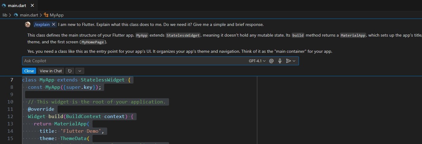
Task: Click the MyApp class symbol icon in breadcrumbs
Action: point(46,15)
